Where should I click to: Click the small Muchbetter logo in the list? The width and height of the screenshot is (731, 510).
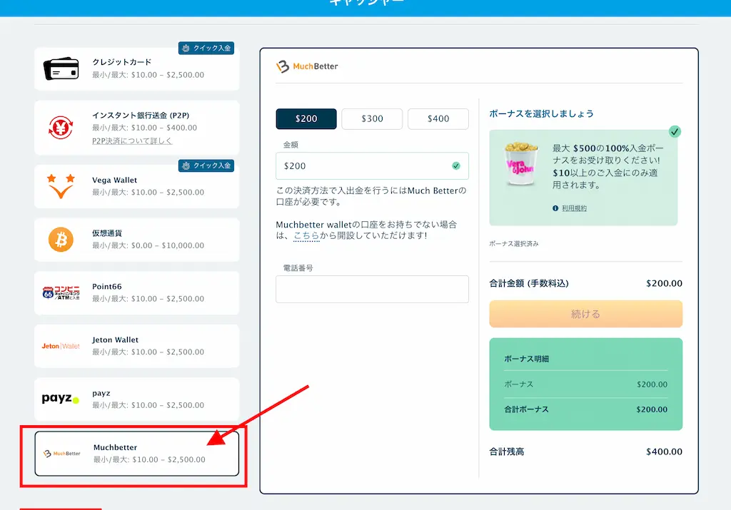61,453
